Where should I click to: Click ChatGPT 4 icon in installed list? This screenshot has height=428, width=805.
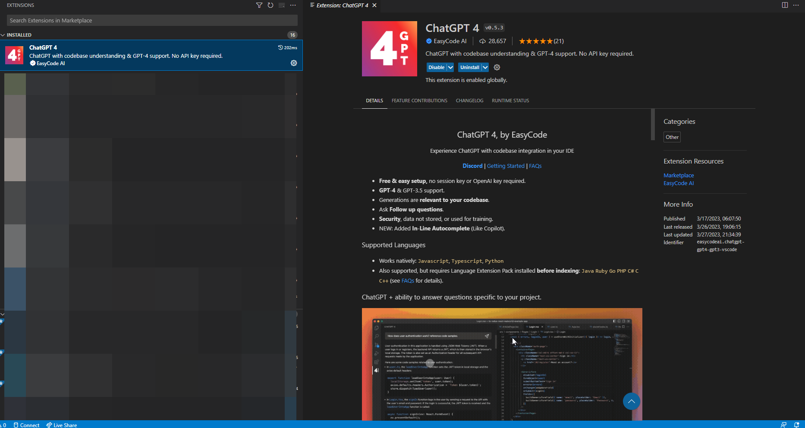(14, 55)
